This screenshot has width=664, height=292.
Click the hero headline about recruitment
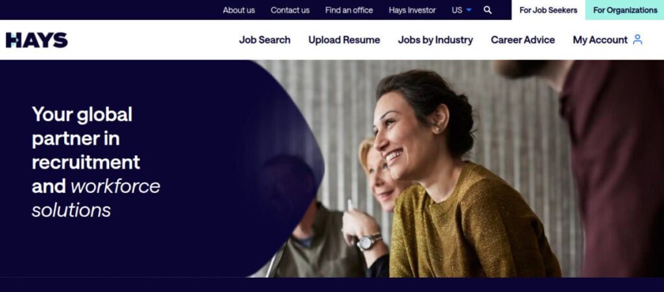pyautogui.click(x=96, y=162)
